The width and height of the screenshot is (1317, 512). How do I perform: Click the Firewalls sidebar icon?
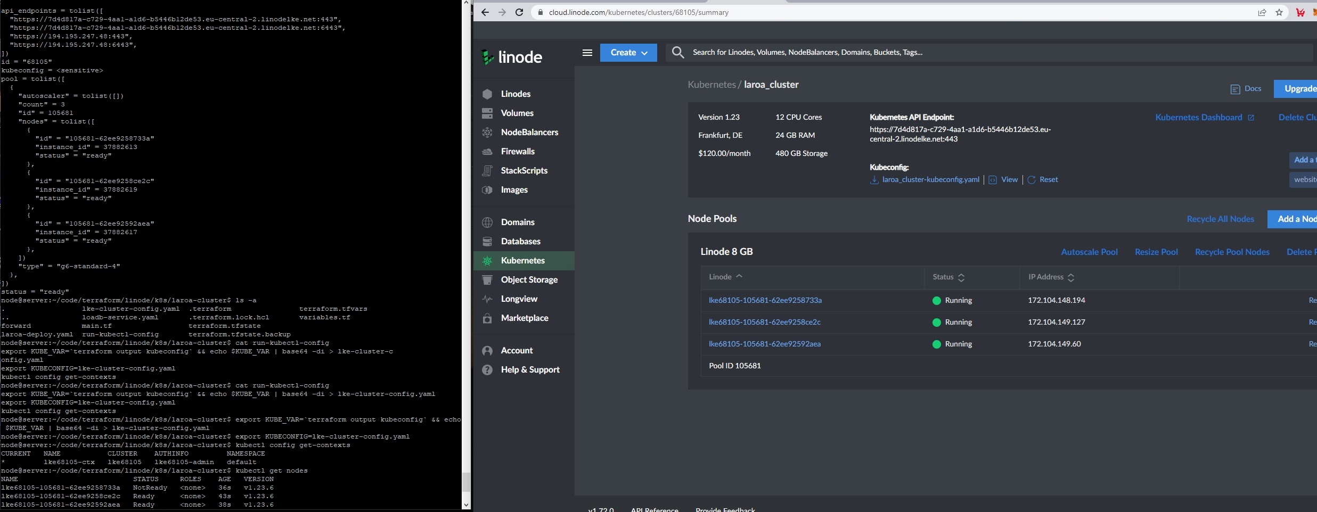pyautogui.click(x=487, y=152)
